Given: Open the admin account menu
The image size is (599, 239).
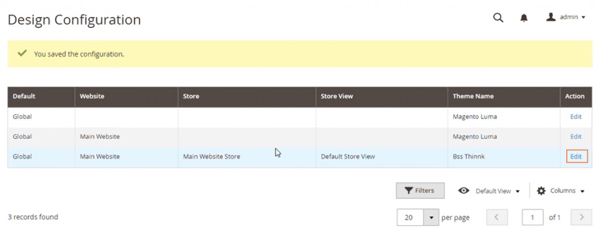Looking at the screenshot, I should (x=566, y=17).
